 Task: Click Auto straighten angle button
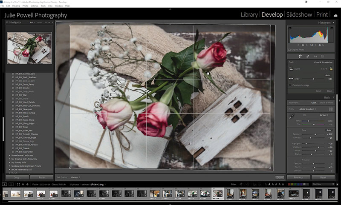point(327,75)
